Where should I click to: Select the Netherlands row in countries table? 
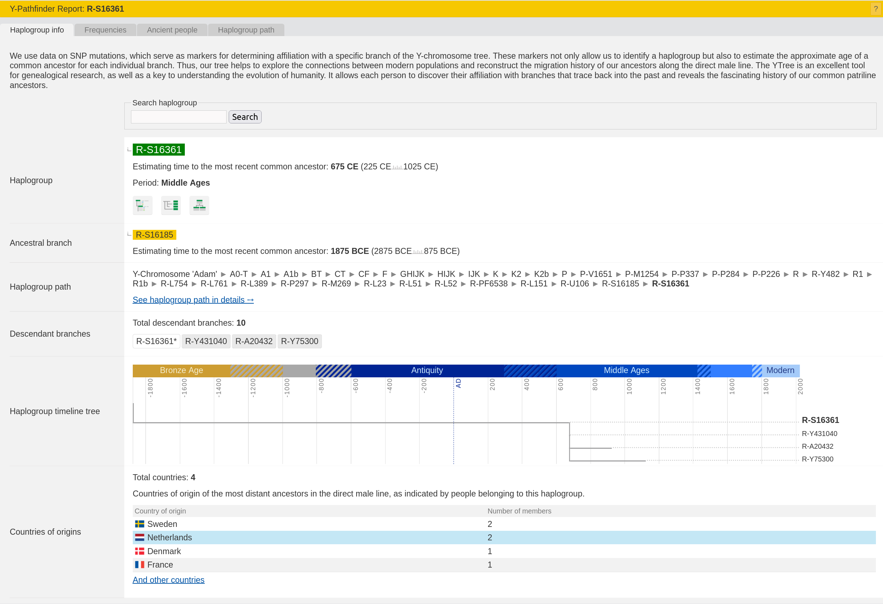click(x=504, y=538)
